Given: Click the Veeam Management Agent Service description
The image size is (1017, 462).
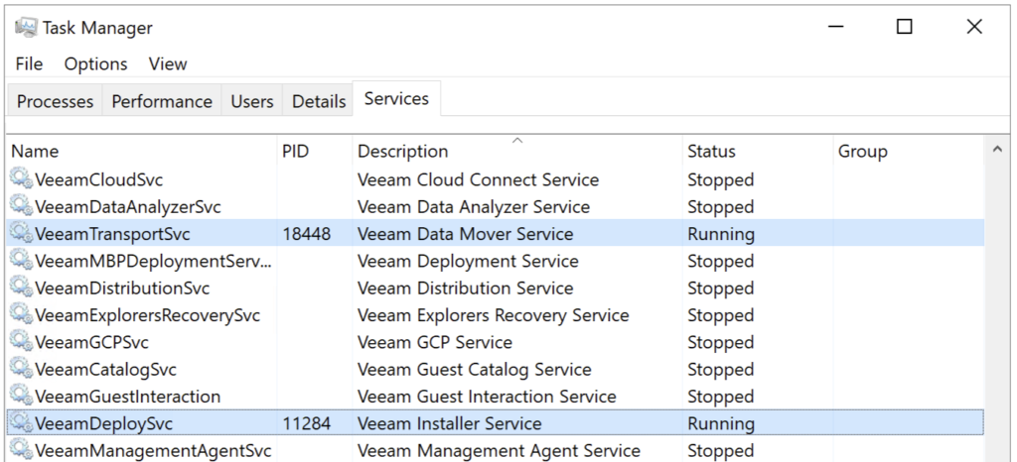Looking at the screenshot, I should tap(500, 451).
